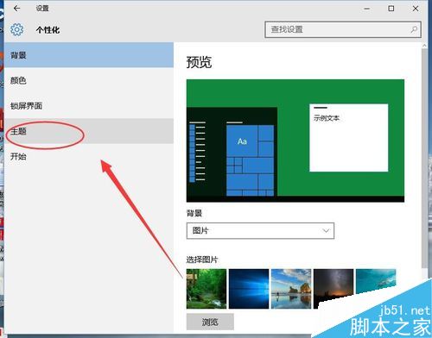
Task: Choose the green forest wallpaper thumbnail
Action: (206, 289)
